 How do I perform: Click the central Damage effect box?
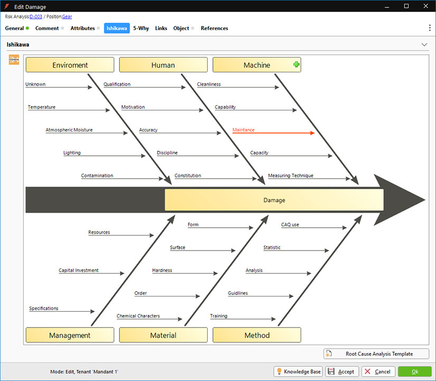[x=274, y=200]
